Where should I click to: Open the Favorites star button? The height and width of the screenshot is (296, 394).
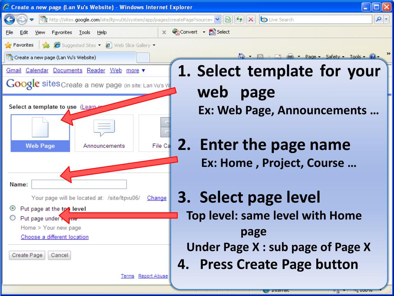(19, 45)
